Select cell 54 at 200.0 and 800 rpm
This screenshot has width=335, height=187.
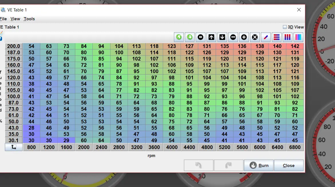click(x=31, y=46)
